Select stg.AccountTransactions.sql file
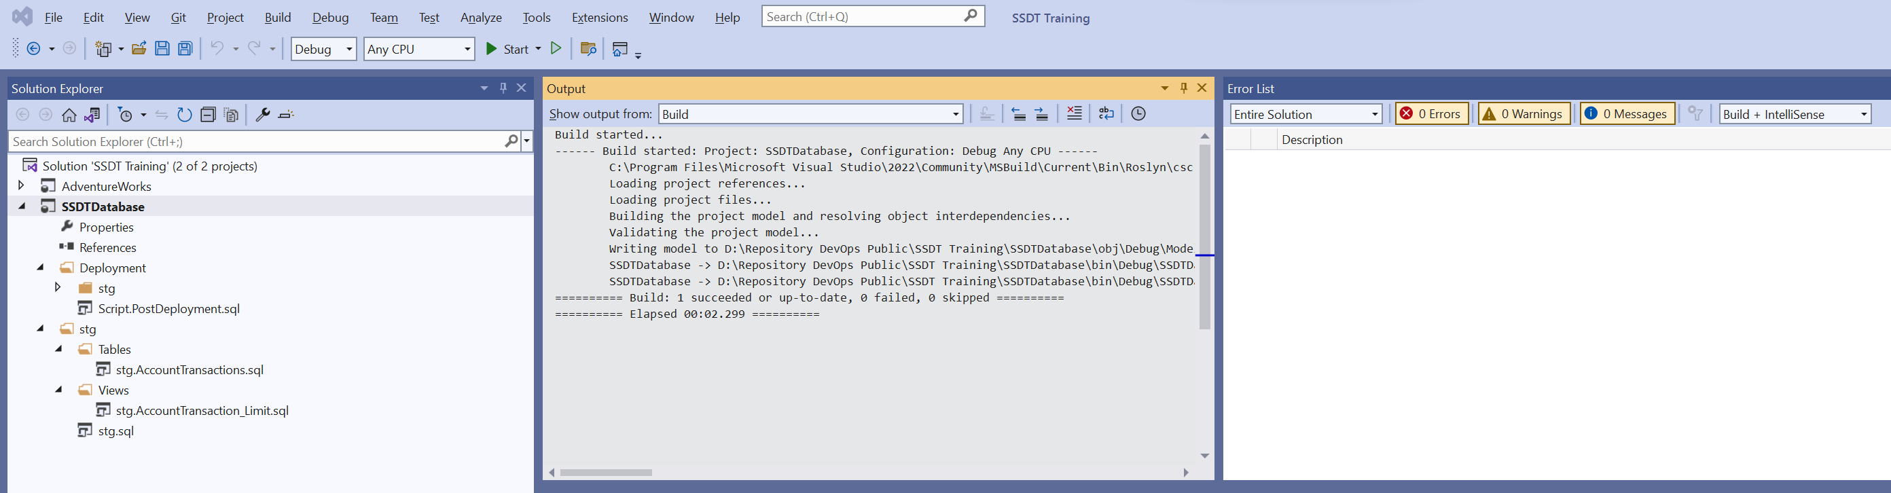Image resolution: width=1891 pixels, height=493 pixels. (x=190, y=369)
